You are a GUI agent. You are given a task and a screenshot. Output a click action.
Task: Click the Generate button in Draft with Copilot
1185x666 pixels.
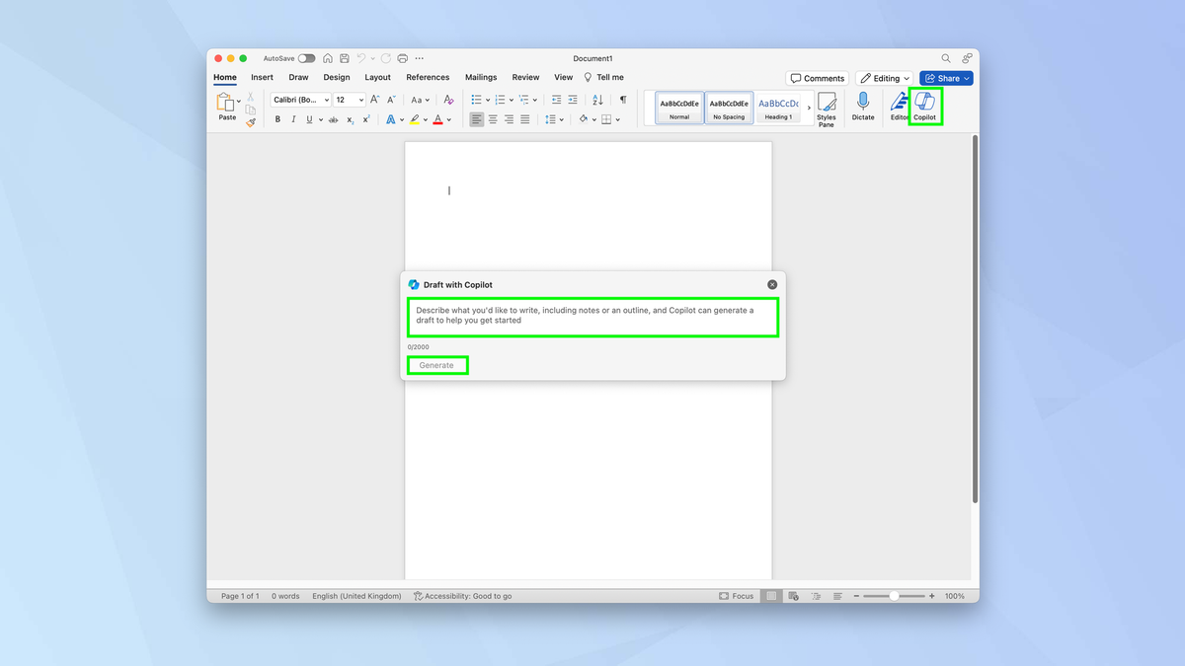[x=437, y=364]
